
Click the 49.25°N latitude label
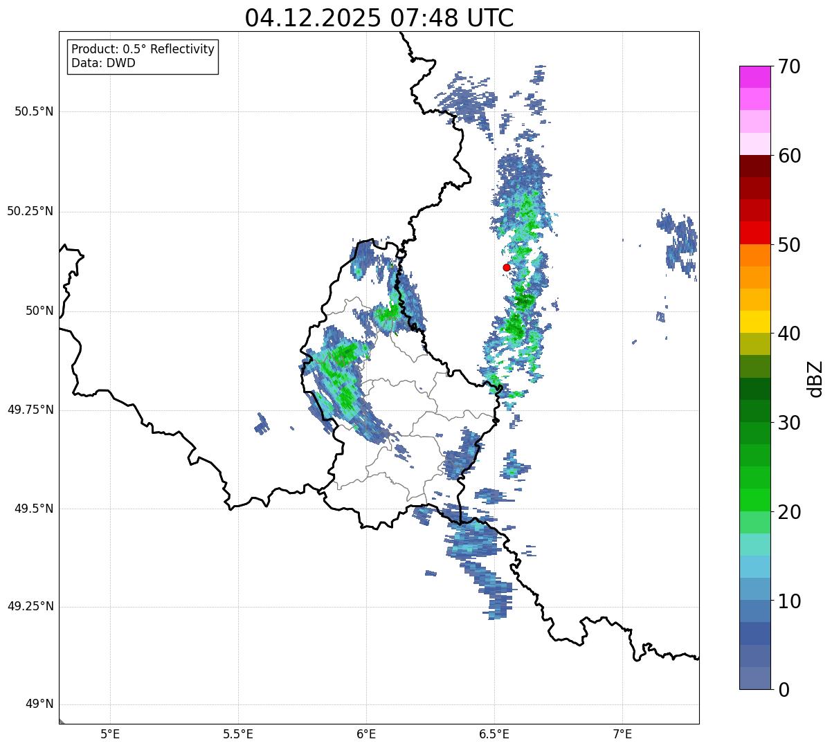tap(30, 607)
